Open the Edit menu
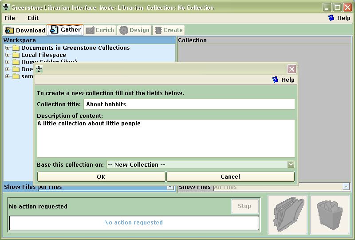Image resolution: width=355 pixels, height=240 pixels. click(33, 18)
